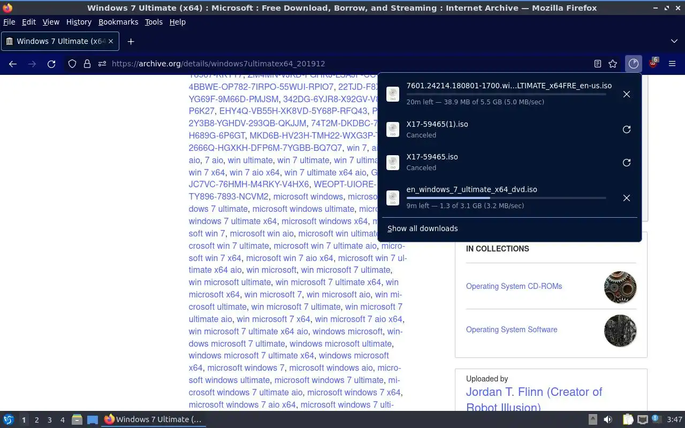Image resolution: width=685 pixels, height=428 pixels.
Task: Open the file manager taskbar icon
Action: pos(77,419)
